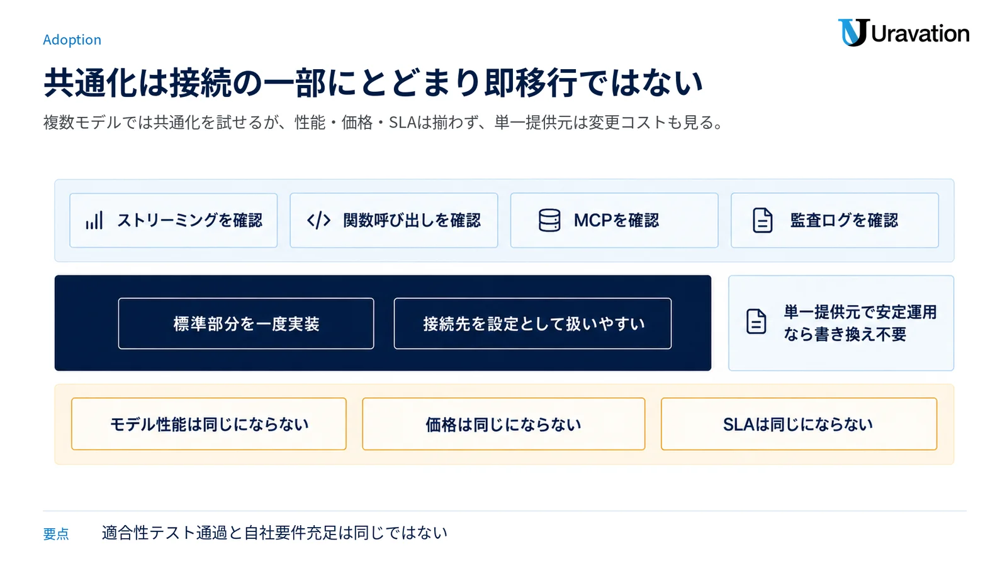Click the document icon beside 監査ログを確認

coord(763,220)
